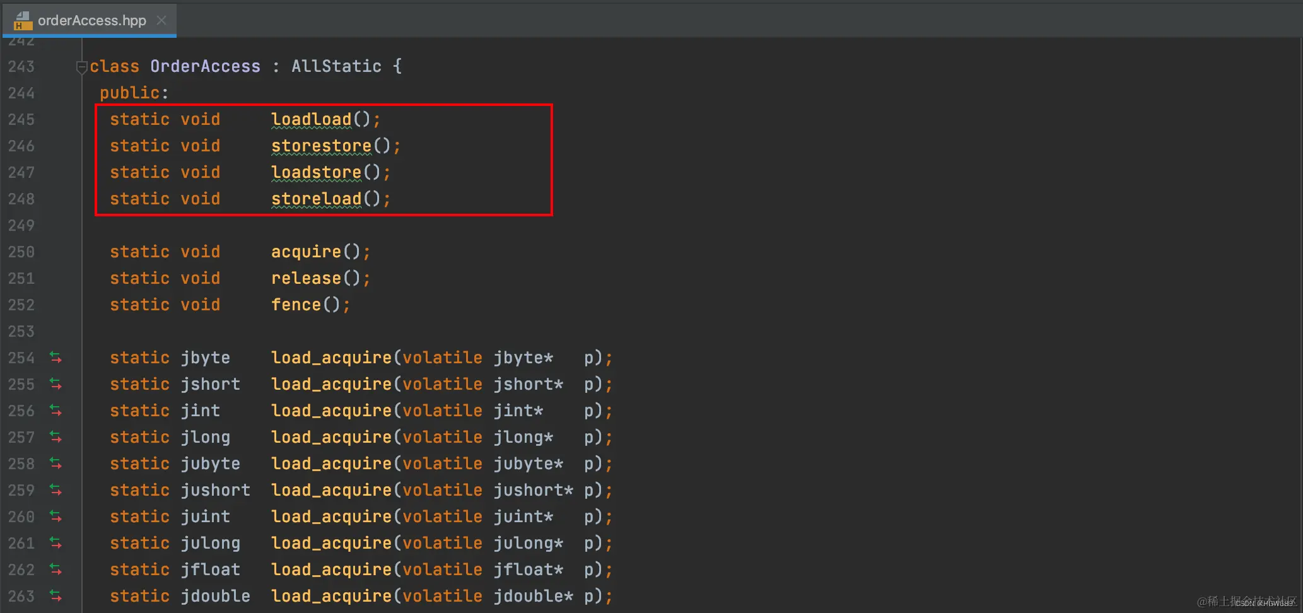Click the jbyte return type on line 254
This screenshot has height=613, width=1303.
206,358
